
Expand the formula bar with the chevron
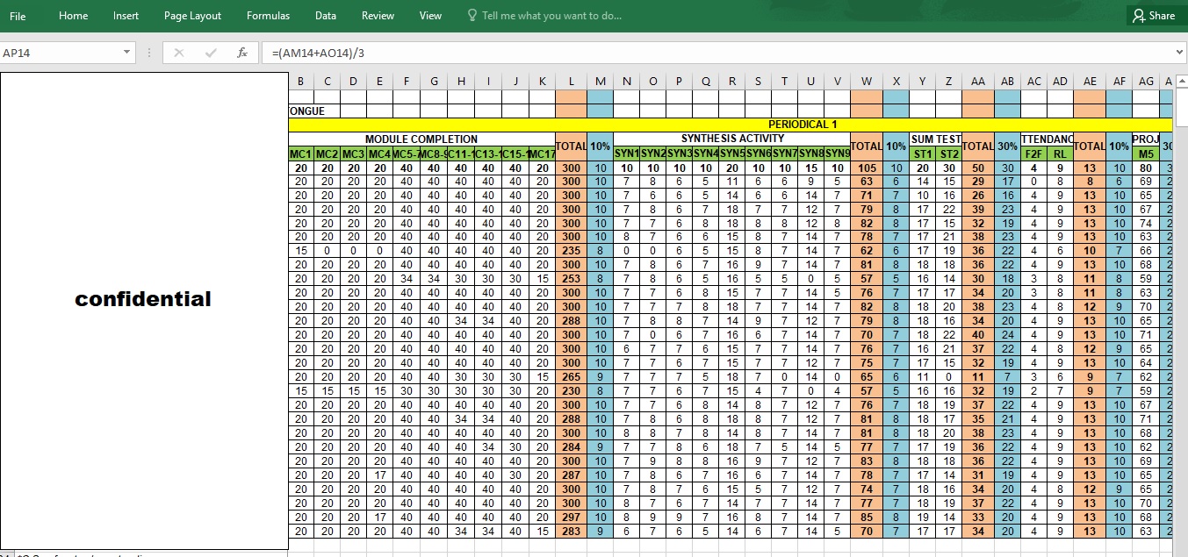tap(1179, 53)
